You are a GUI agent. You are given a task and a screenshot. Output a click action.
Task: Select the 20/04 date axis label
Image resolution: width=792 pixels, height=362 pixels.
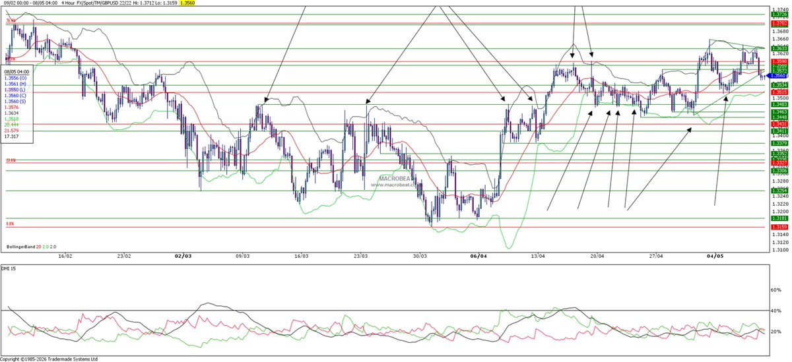[x=597, y=255]
